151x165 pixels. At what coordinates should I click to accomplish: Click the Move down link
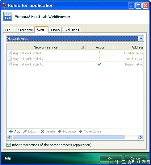[x=92, y=131]
